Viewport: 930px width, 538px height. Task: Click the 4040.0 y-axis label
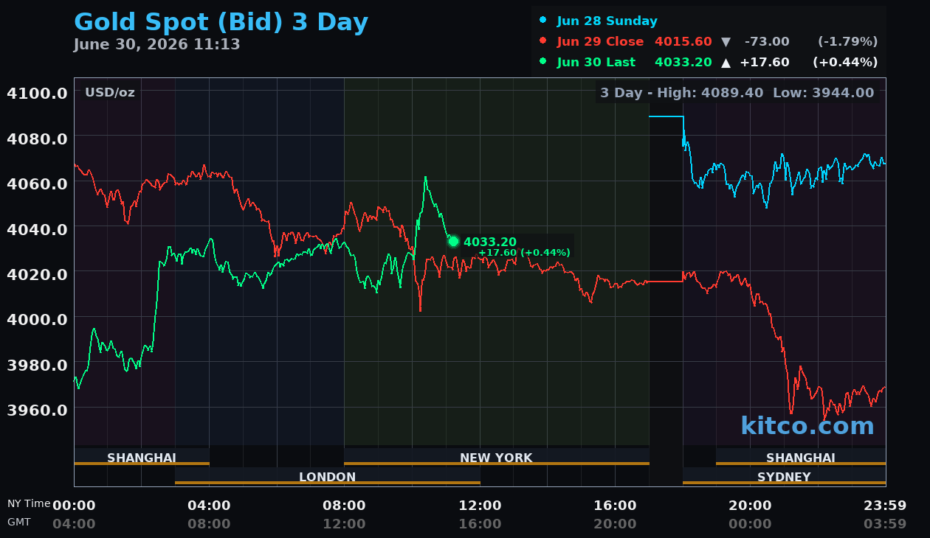38,228
